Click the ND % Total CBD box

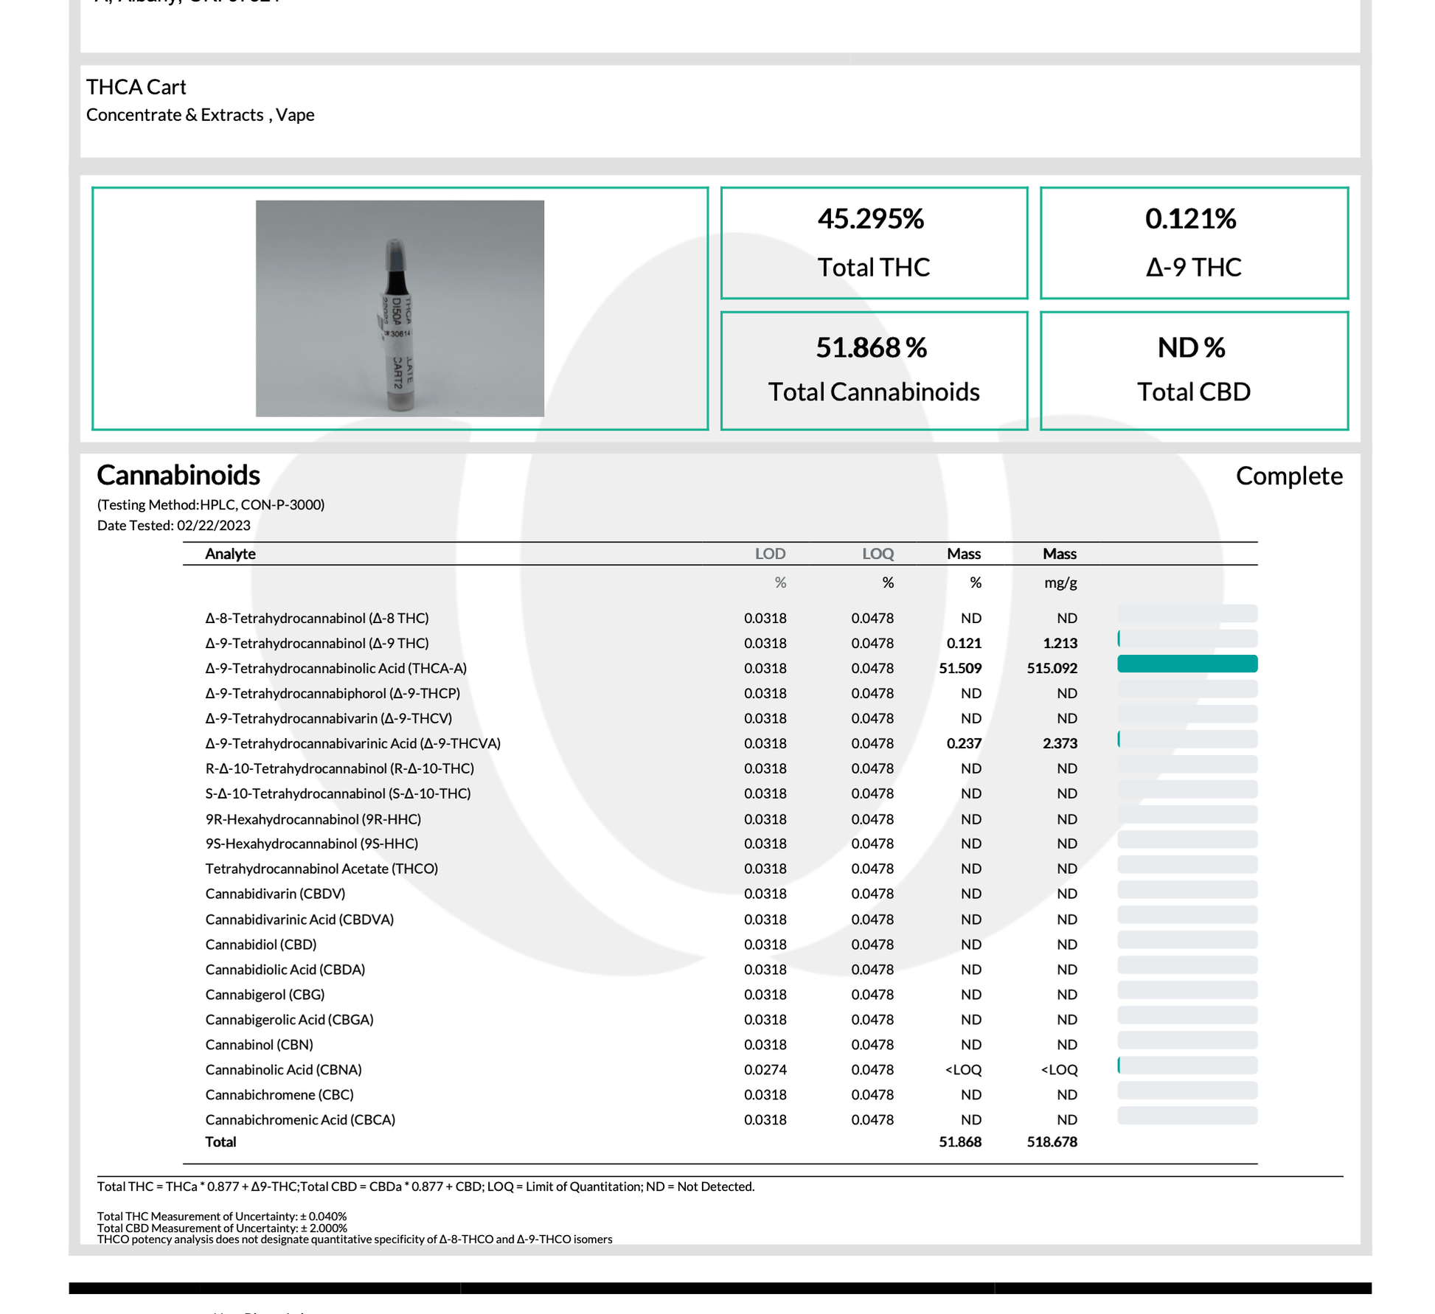(x=1193, y=370)
